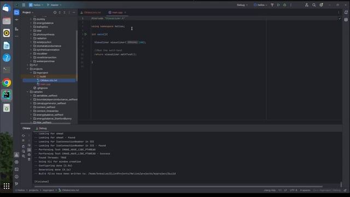Switch to the CMake panel tab
This screenshot has height=197, width=350.
(x=26, y=128)
